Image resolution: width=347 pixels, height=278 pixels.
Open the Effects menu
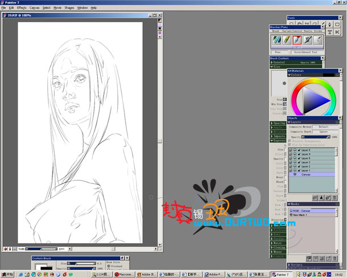tap(22, 8)
